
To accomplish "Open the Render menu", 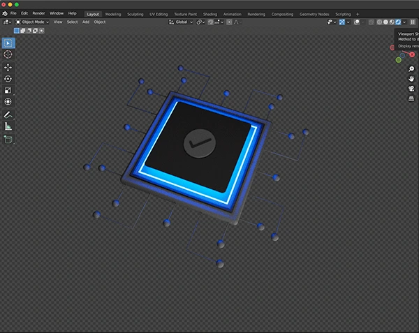I will pyautogui.click(x=38, y=13).
